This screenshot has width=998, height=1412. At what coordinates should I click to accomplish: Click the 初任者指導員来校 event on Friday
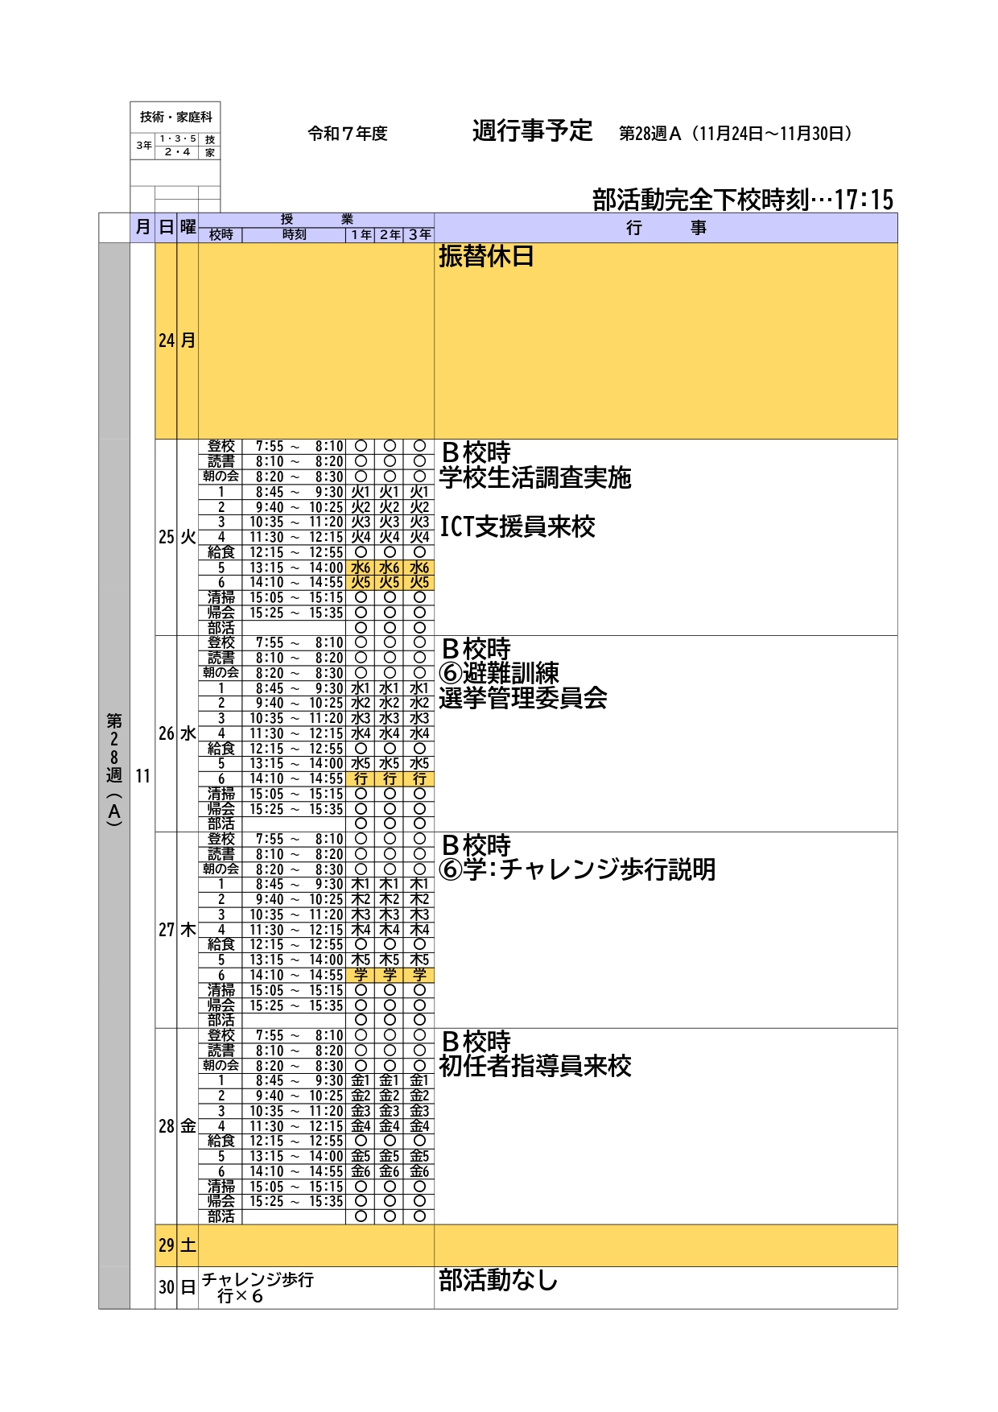[534, 1066]
